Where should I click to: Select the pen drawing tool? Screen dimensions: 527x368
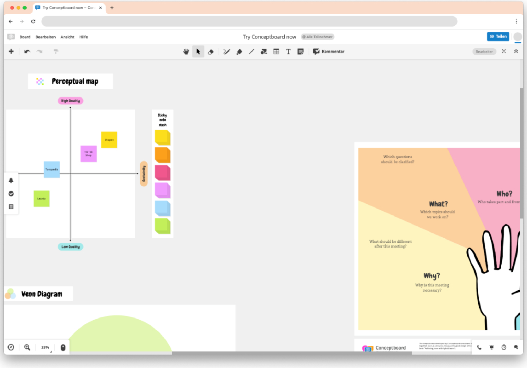[227, 52]
